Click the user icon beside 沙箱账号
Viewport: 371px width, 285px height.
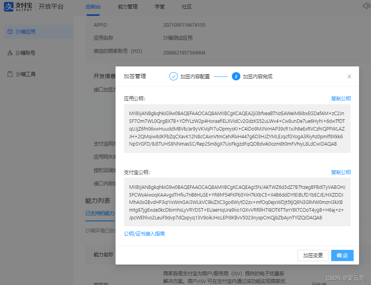coord(10,53)
